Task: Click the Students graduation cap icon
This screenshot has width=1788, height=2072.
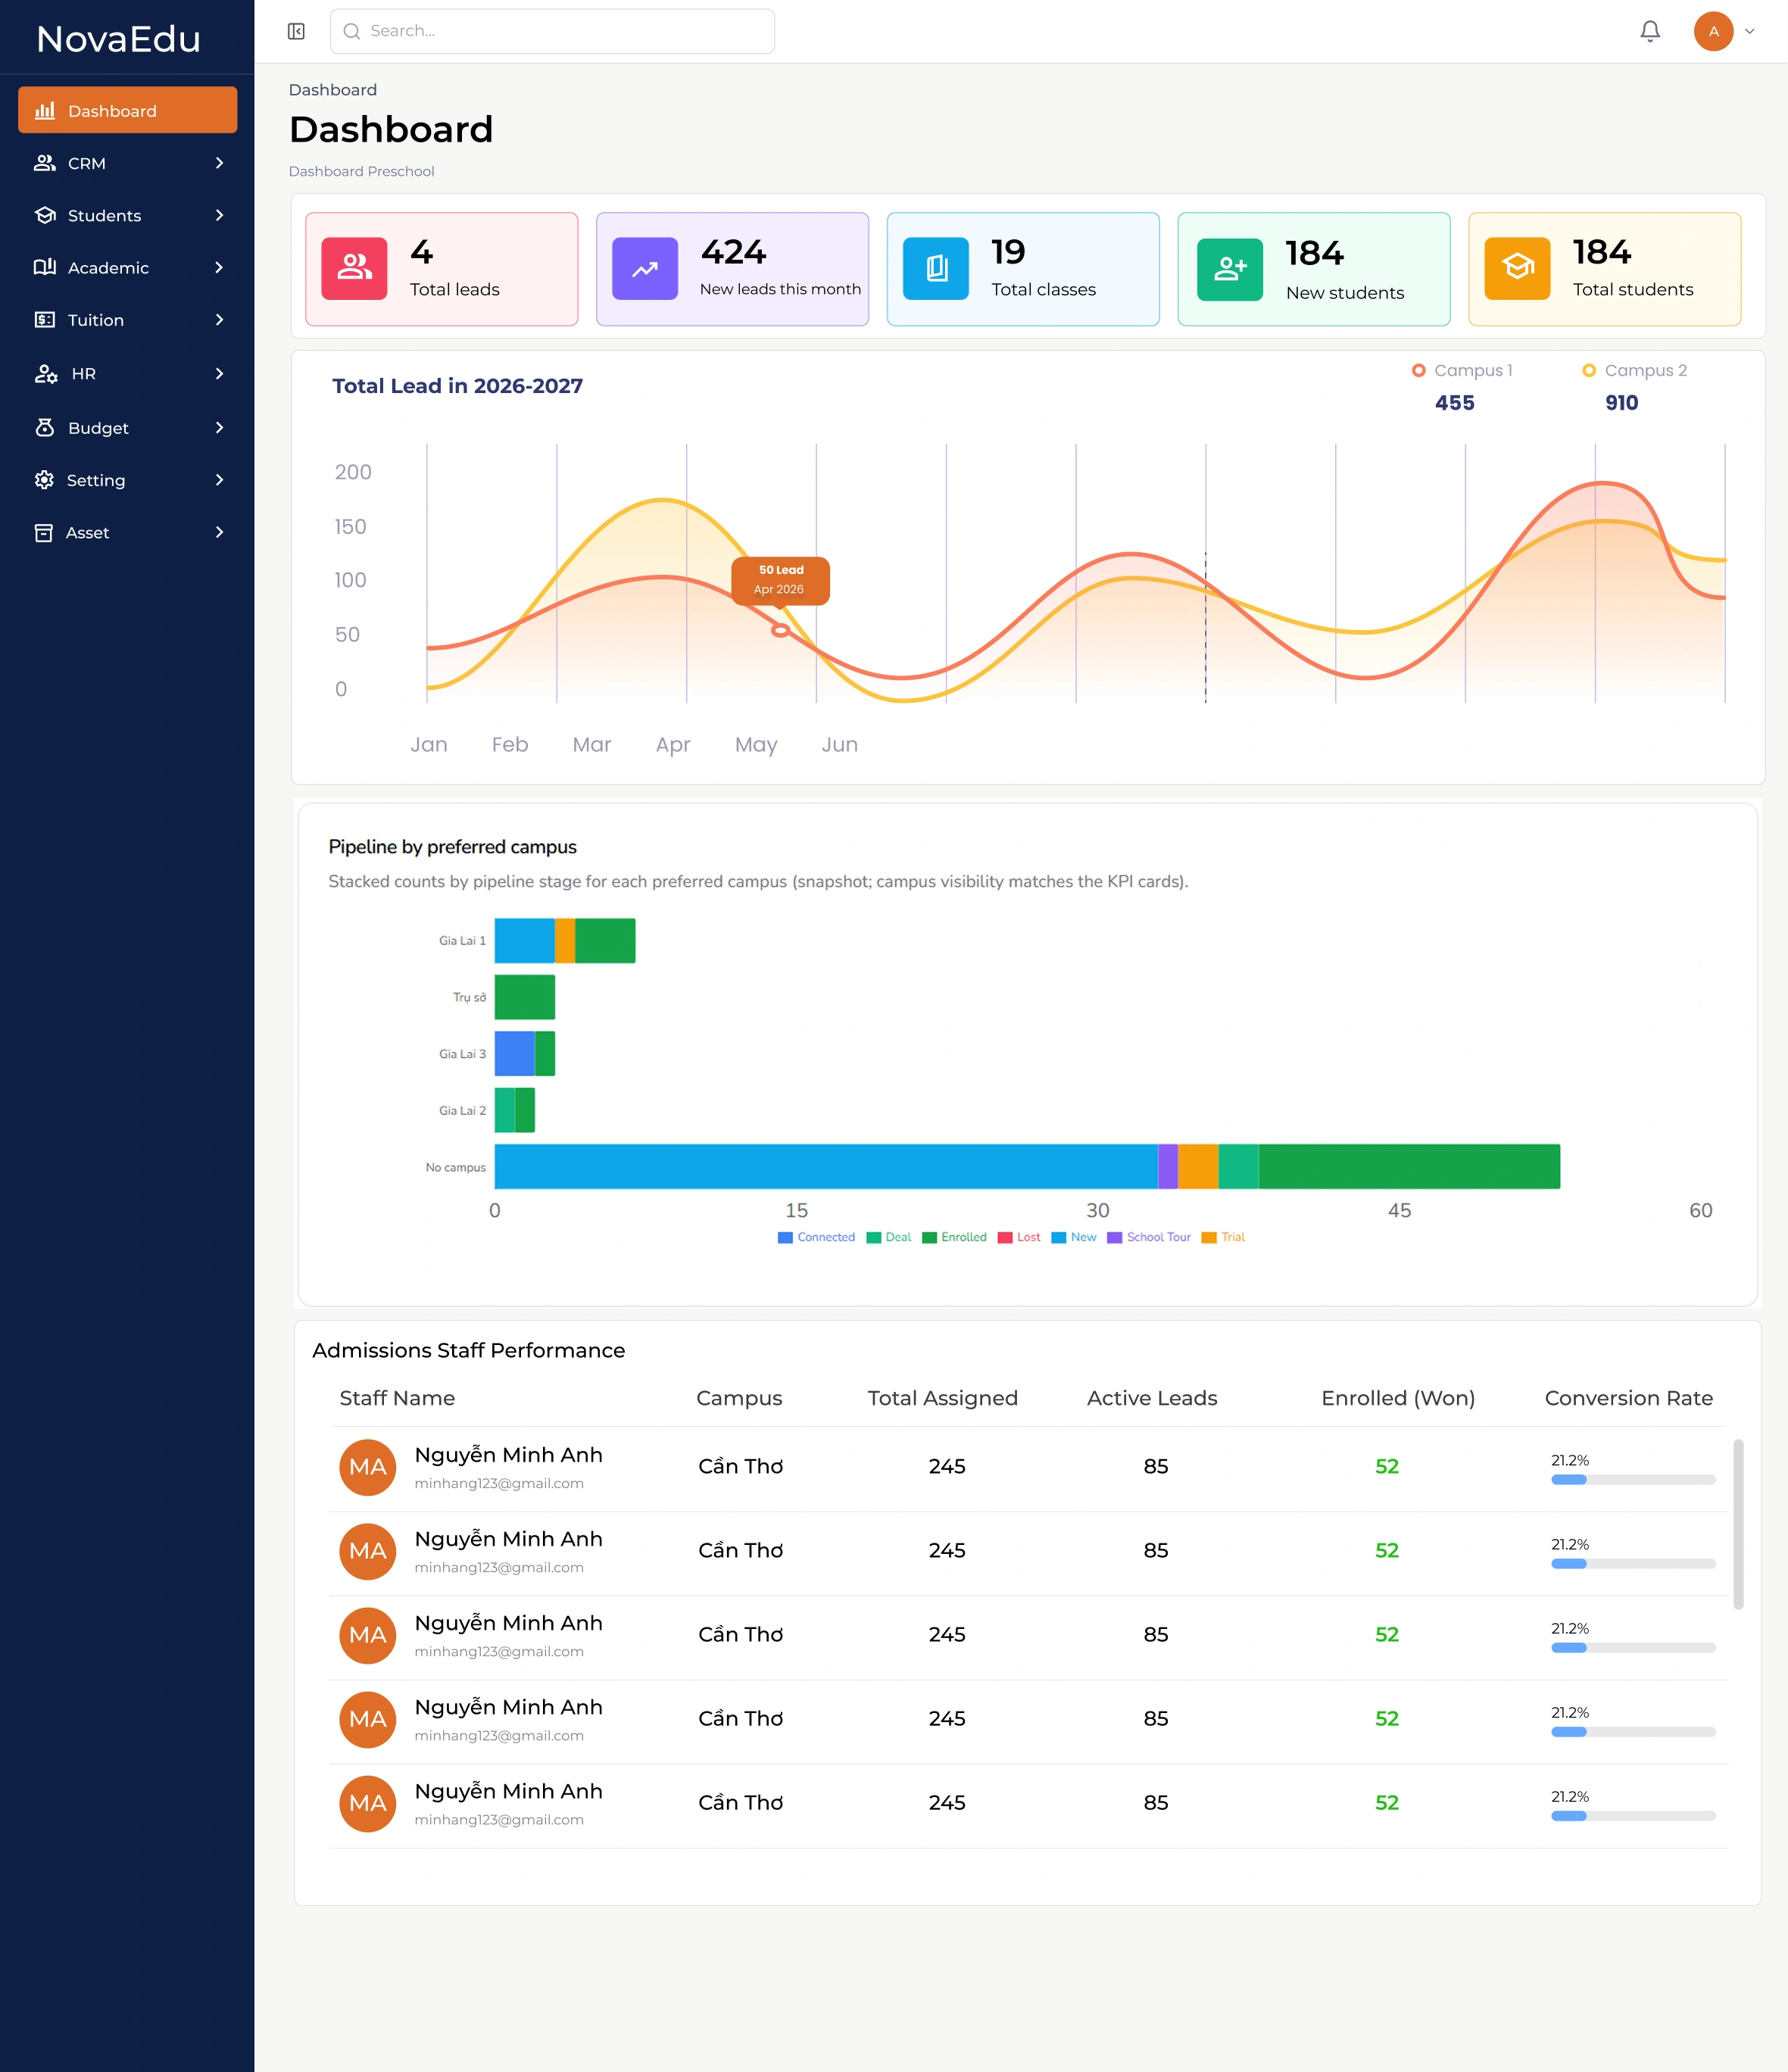Action: [x=45, y=215]
